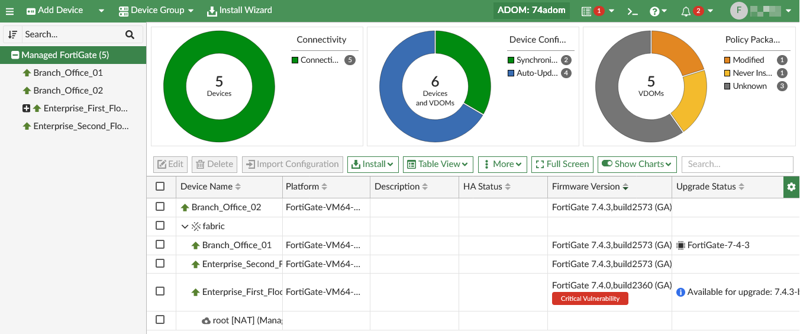Click the Delete button
This screenshot has height=334, width=800.
pos(215,164)
